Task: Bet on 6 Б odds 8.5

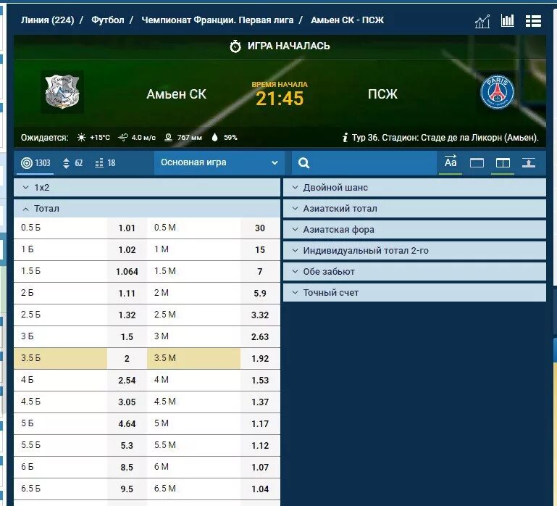Action: (x=127, y=467)
